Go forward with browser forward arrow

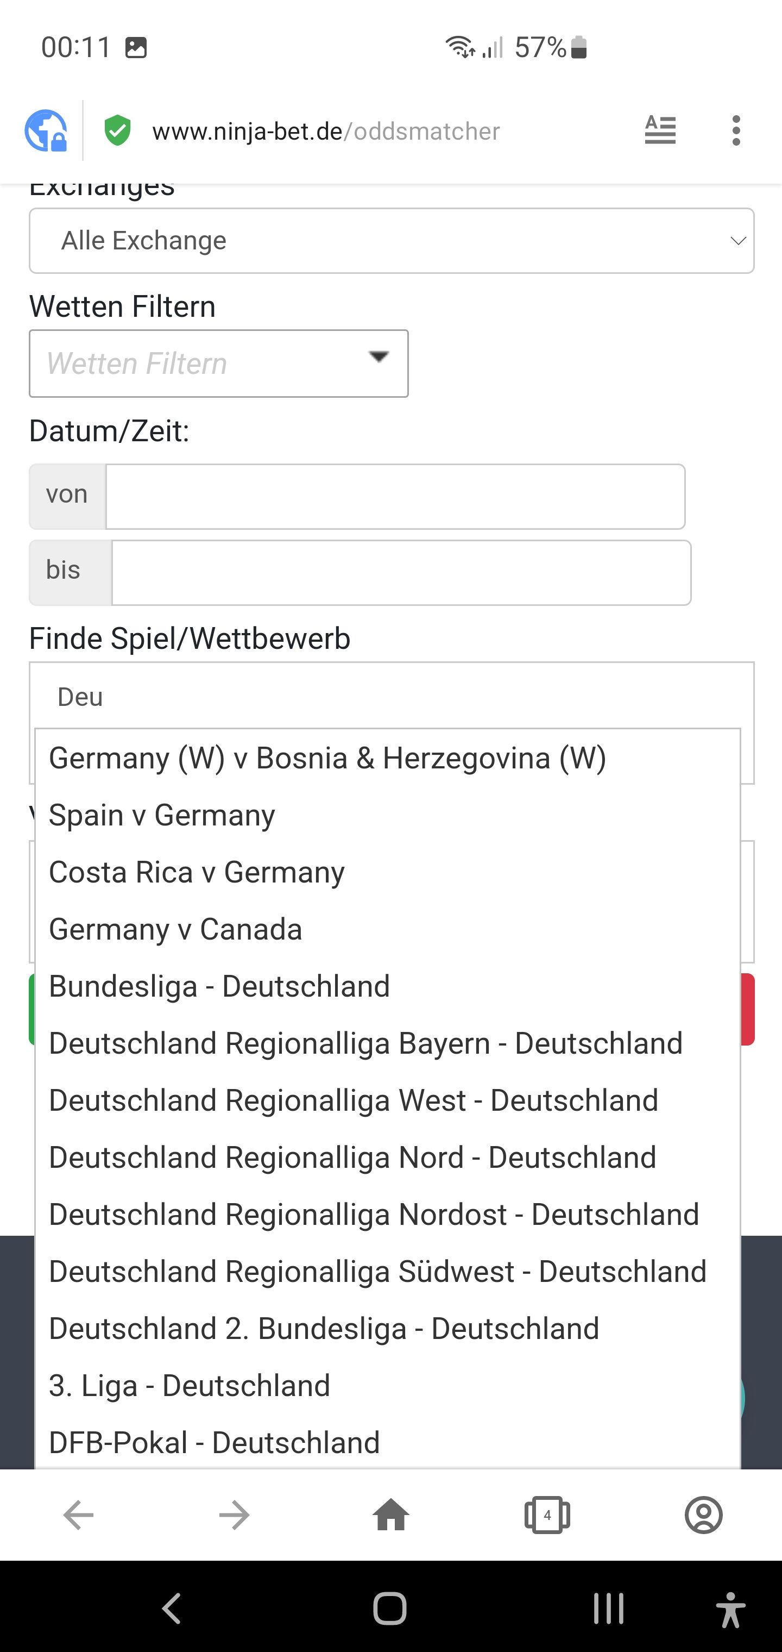[x=234, y=1516]
